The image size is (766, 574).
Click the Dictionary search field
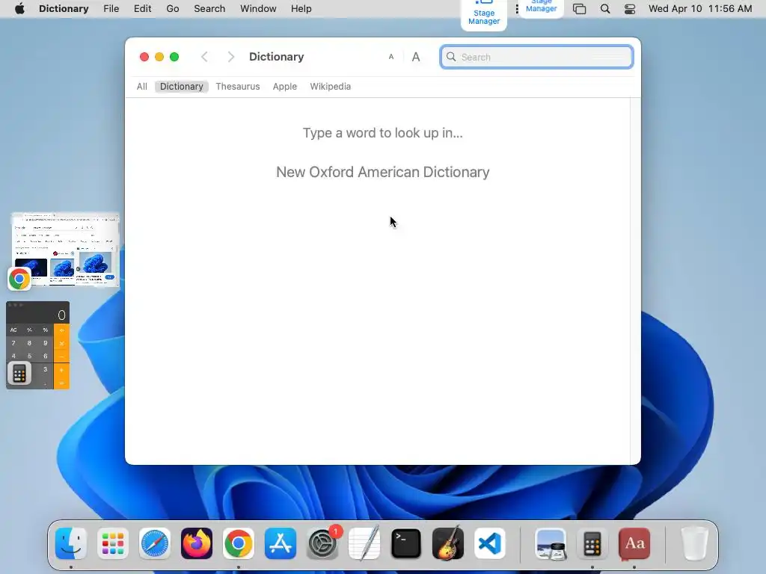[536, 57]
